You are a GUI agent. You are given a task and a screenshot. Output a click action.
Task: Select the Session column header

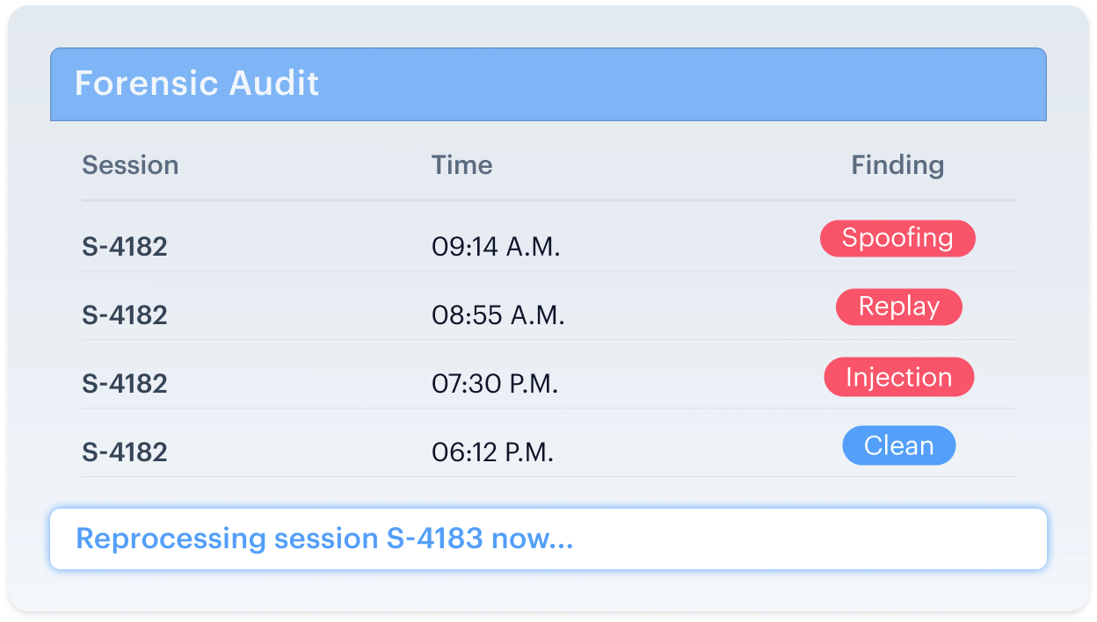click(x=130, y=165)
